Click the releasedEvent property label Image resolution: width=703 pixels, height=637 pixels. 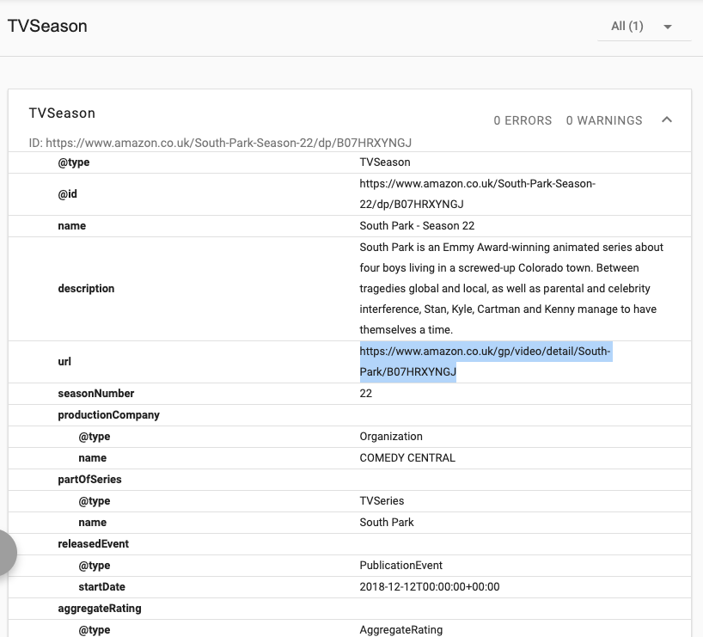(x=93, y=544)
